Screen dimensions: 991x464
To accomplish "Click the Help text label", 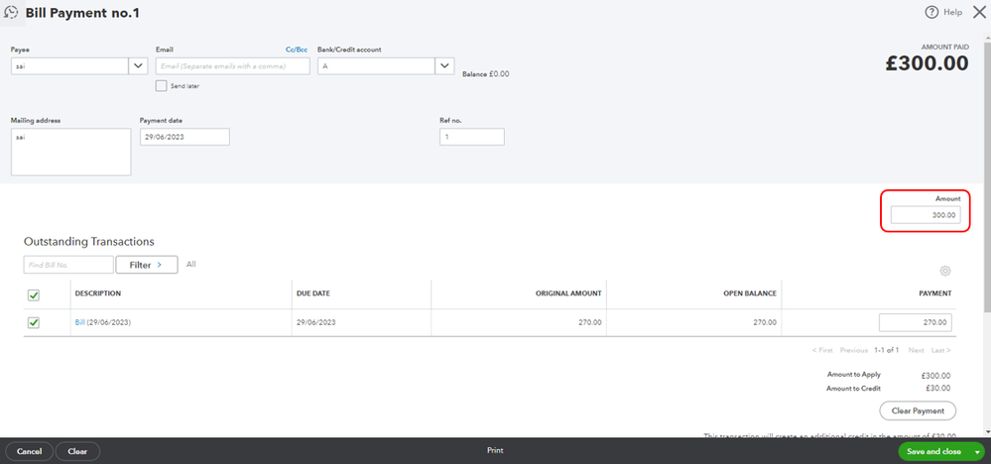I will [x=952, y=12].
